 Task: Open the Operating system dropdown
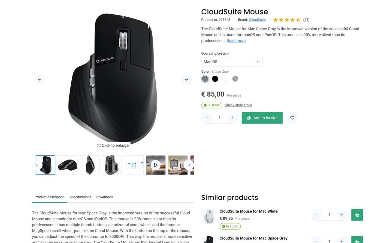[x=232, y=62]
